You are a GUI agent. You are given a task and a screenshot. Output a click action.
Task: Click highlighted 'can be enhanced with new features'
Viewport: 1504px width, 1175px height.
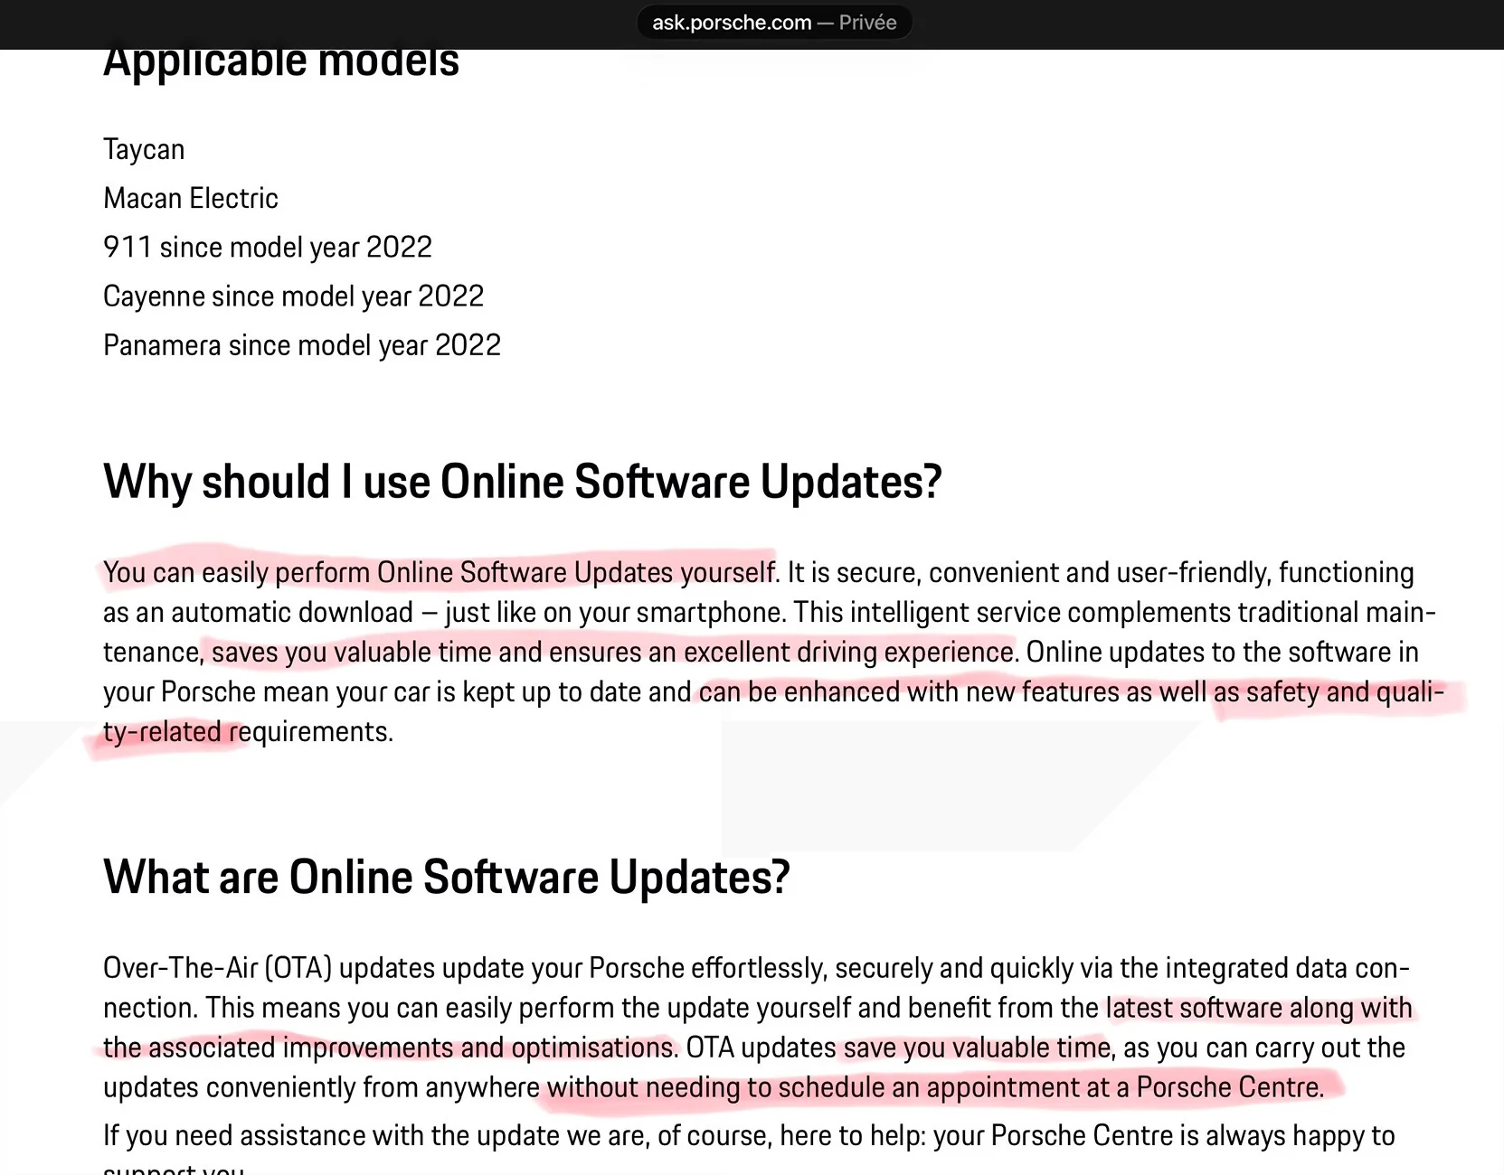coord(951,691)
